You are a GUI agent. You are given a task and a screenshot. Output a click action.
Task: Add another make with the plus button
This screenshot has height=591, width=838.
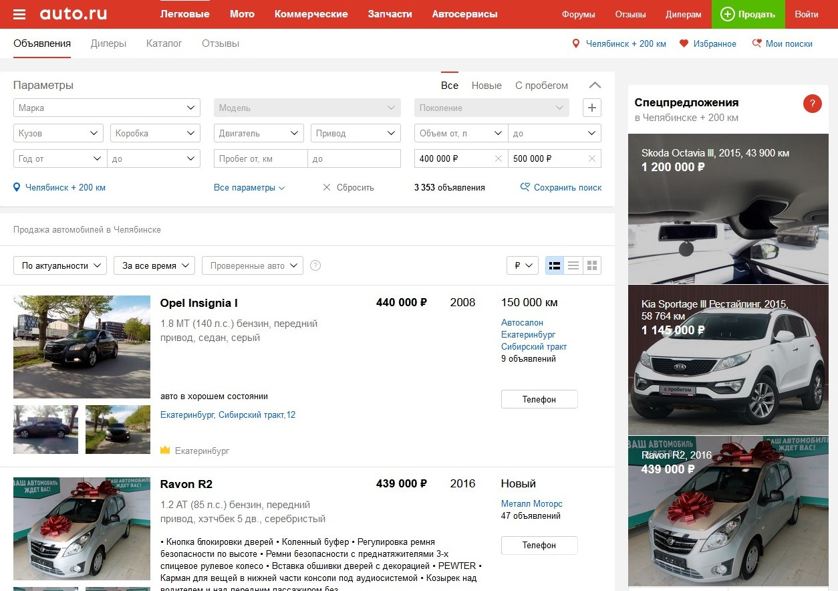point(592,108)
